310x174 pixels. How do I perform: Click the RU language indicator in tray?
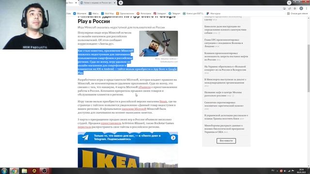click(273, 171)
